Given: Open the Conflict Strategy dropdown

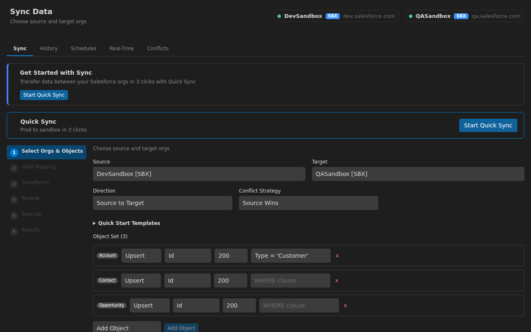Looking at the screenshot, I should [309, 203].
